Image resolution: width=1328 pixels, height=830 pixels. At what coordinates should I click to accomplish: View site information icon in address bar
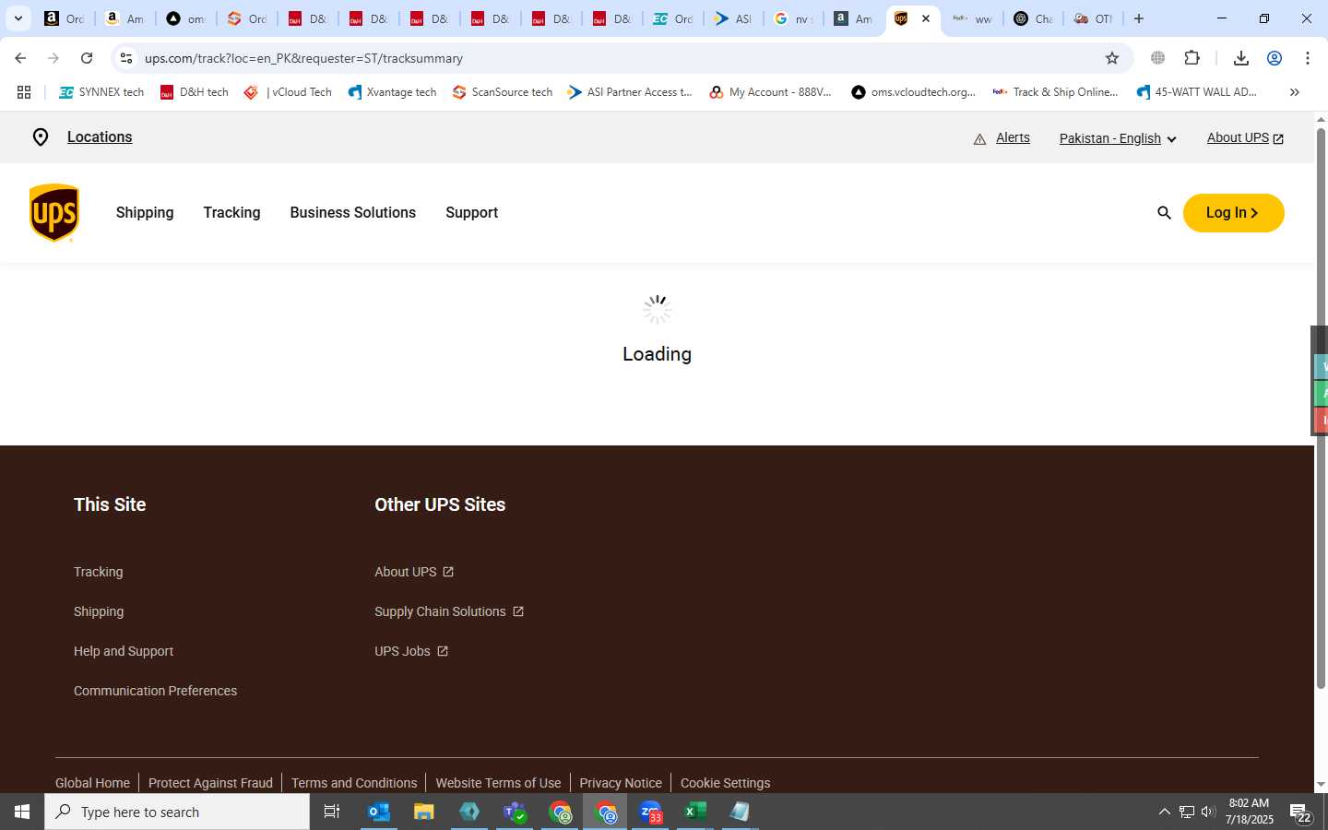tap(126, 58)
